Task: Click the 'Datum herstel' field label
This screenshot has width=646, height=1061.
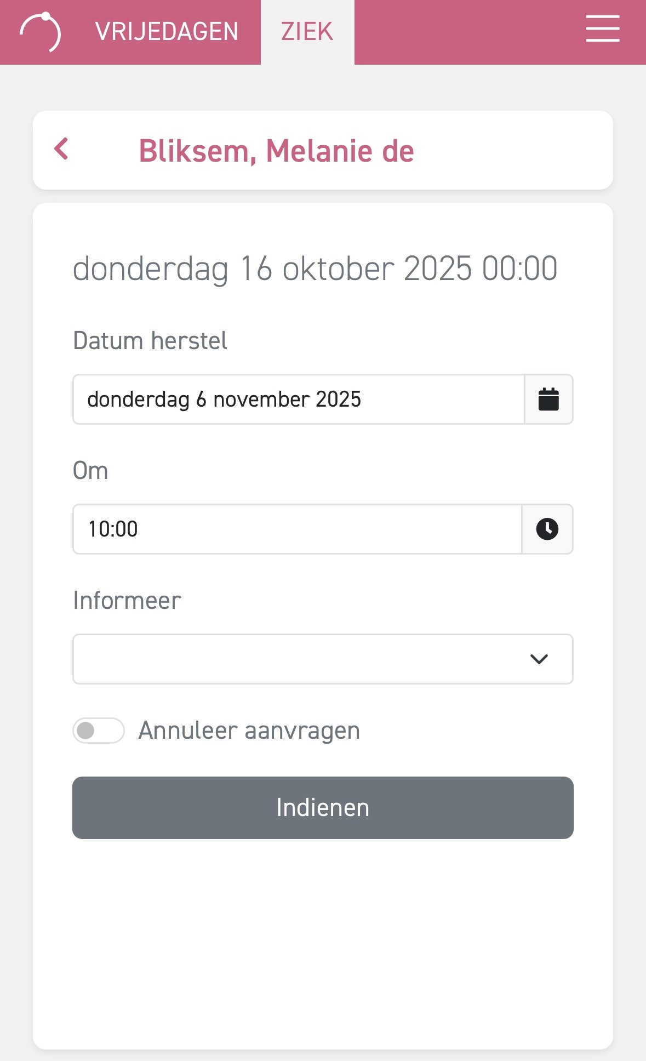Action: coord(150,341)
